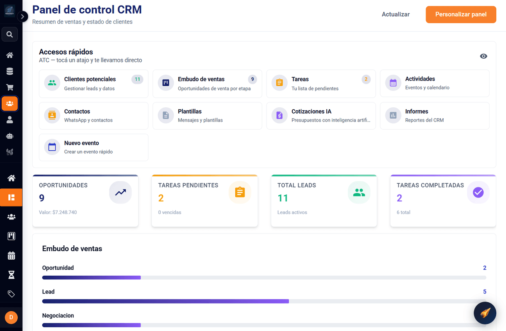Open the sidebar search icon
This screenshot has height=331, width=506.
pyautogui.click(x=10, y=34)
